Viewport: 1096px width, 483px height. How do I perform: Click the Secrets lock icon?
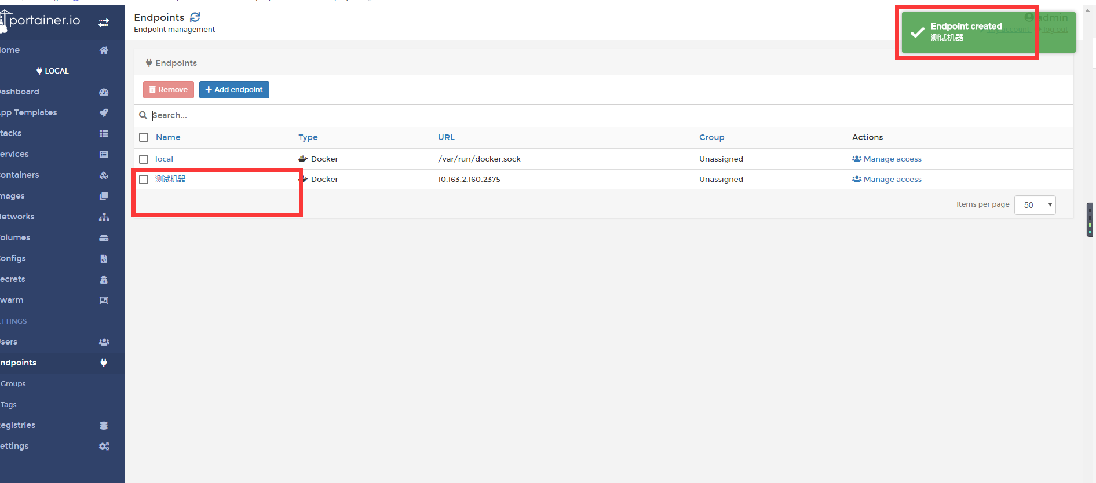104,280
